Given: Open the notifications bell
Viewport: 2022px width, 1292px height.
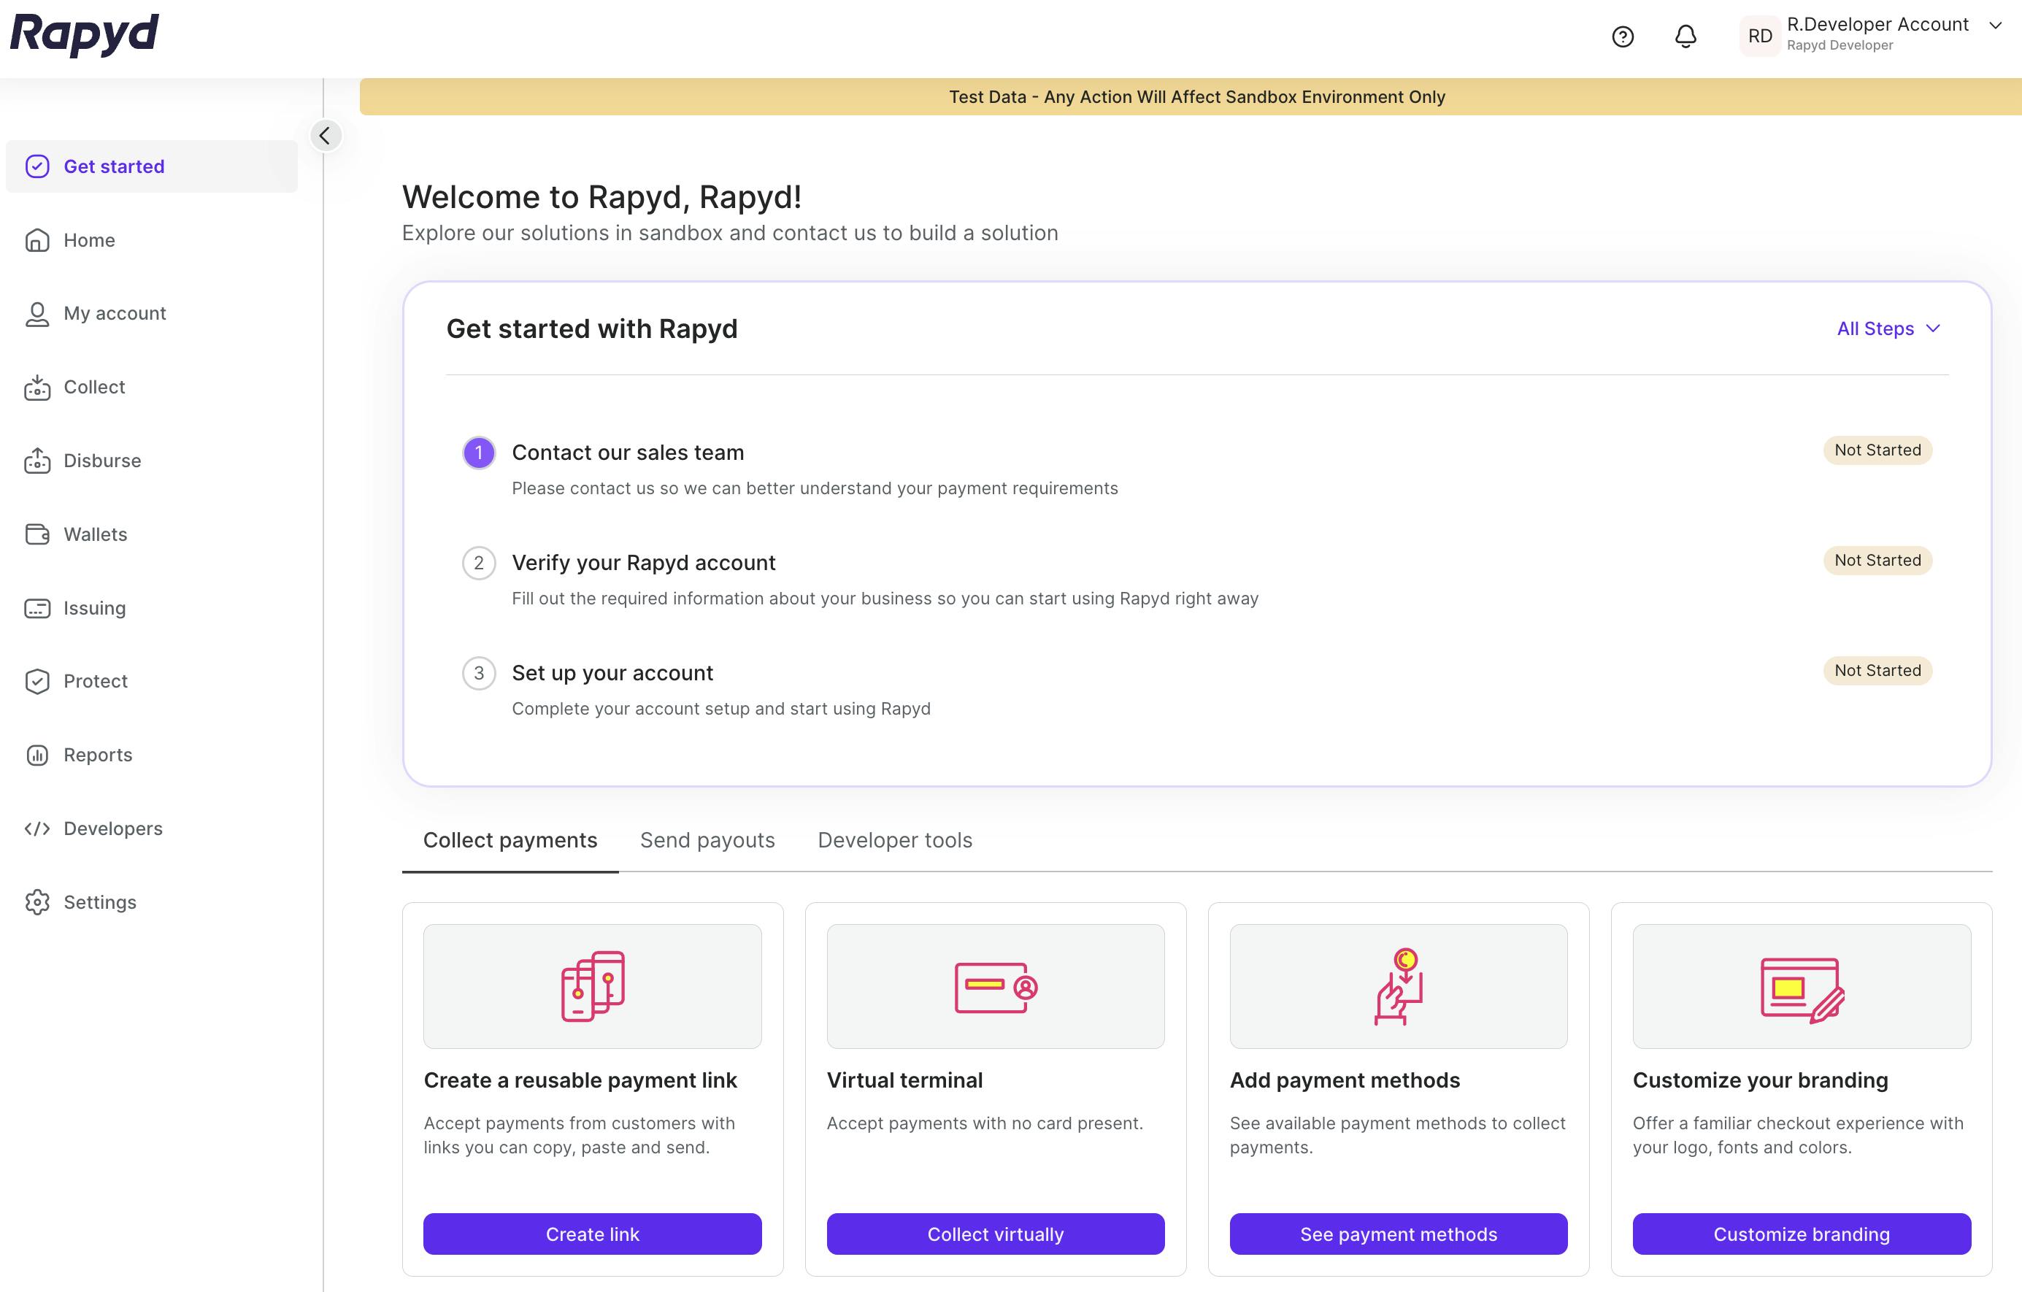Looking at the screenshot, I should click(1685, 36).
